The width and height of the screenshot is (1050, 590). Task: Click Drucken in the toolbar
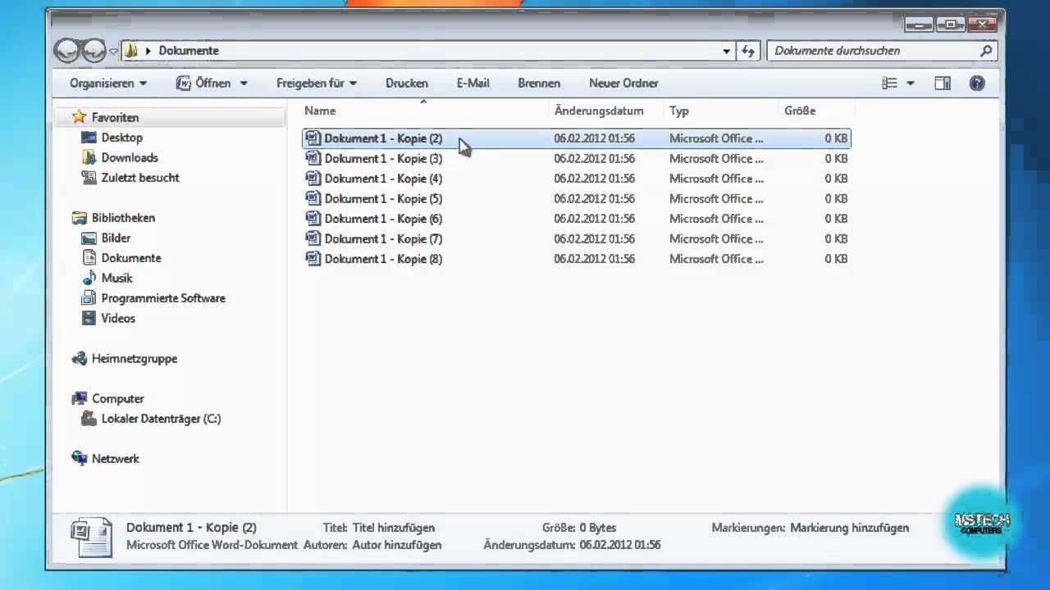[407, 83]
